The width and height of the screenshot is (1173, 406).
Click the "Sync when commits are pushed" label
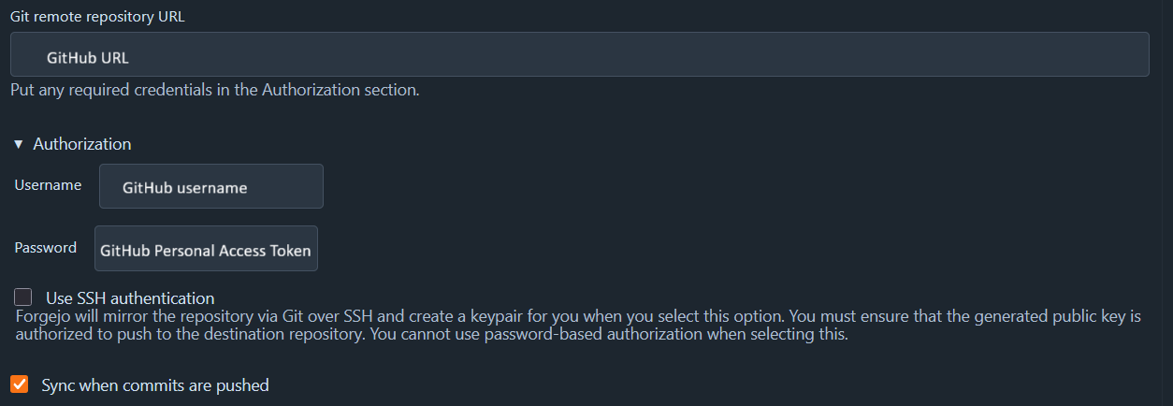pyautogui.click(x=155, y=384)
